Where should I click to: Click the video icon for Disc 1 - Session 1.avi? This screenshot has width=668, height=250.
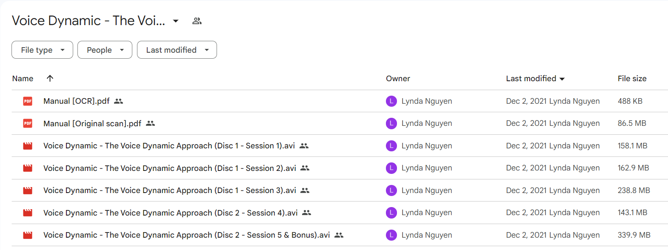pyautogui.click(x=28, y=146)
